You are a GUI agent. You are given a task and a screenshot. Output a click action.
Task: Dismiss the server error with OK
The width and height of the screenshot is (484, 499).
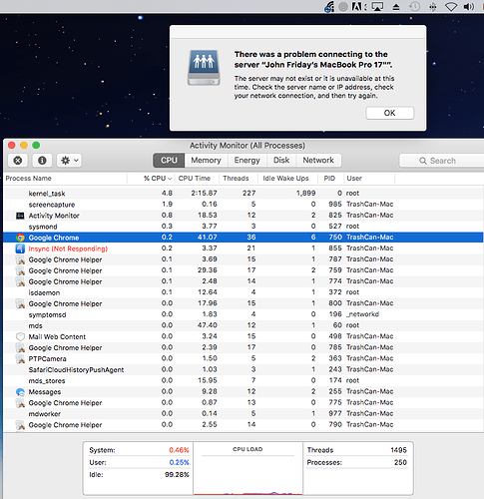click(390, 113)
